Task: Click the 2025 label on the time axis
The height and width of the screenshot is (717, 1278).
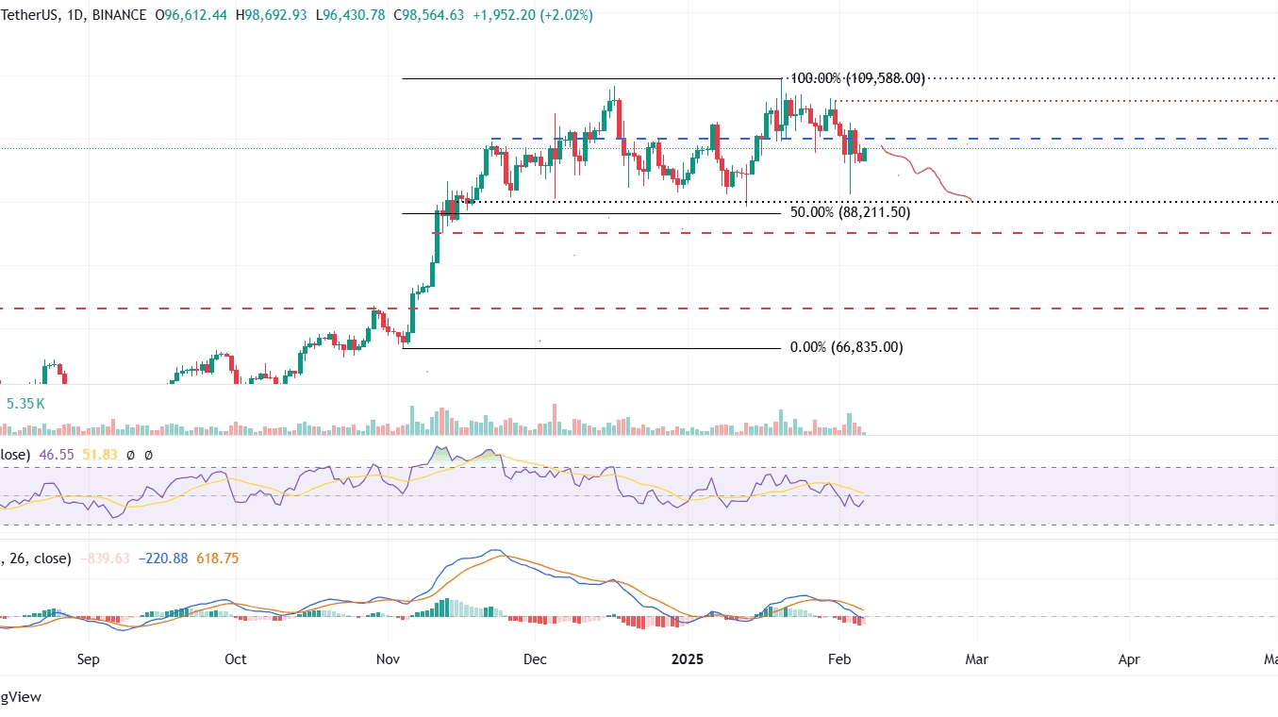Action: point(688,659)
